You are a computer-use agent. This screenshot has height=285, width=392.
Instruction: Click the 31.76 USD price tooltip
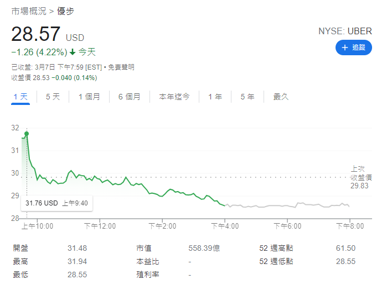tap(56, 203)
